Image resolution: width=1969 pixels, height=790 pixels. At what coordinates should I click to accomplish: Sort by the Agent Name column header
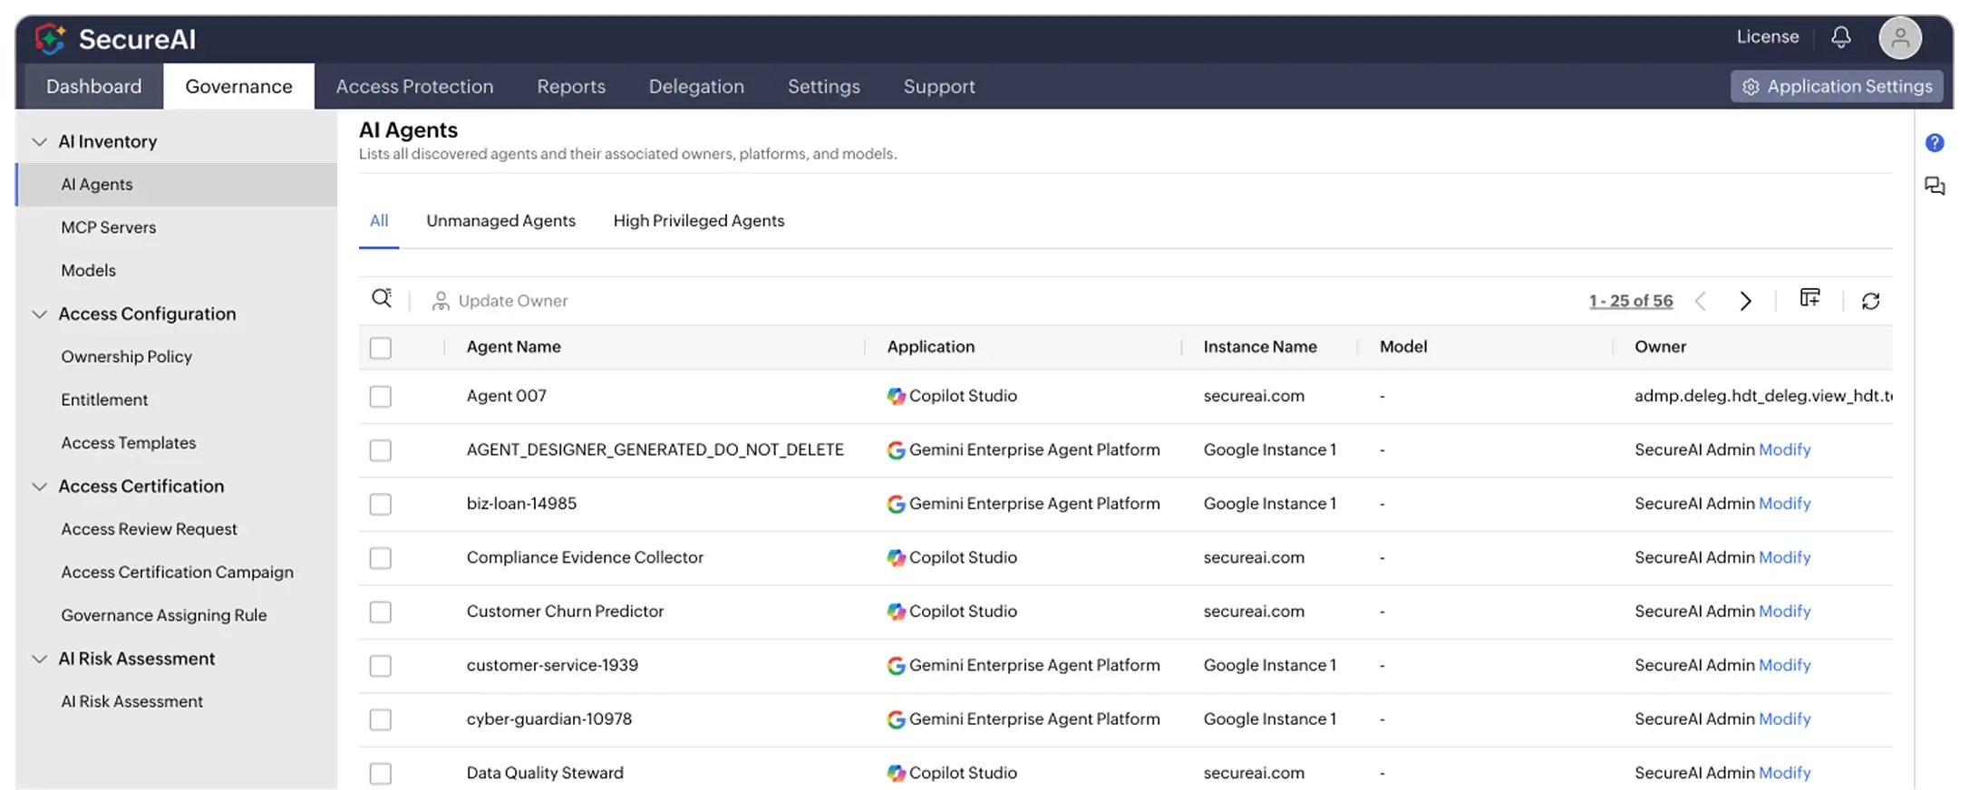[x=513, y=347]
